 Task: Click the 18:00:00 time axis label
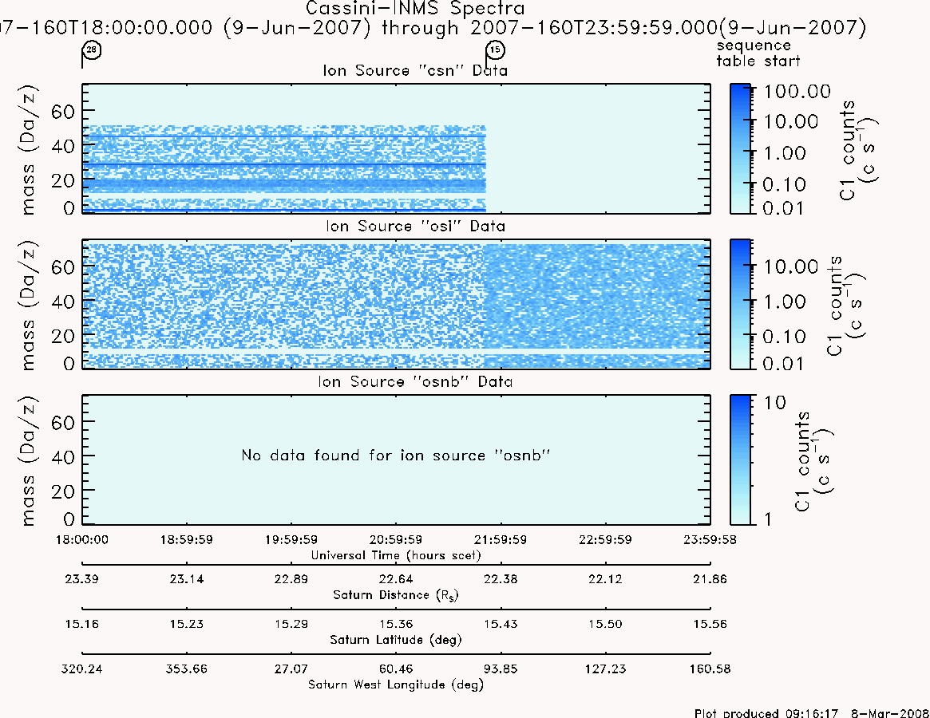tap(82, 539)
